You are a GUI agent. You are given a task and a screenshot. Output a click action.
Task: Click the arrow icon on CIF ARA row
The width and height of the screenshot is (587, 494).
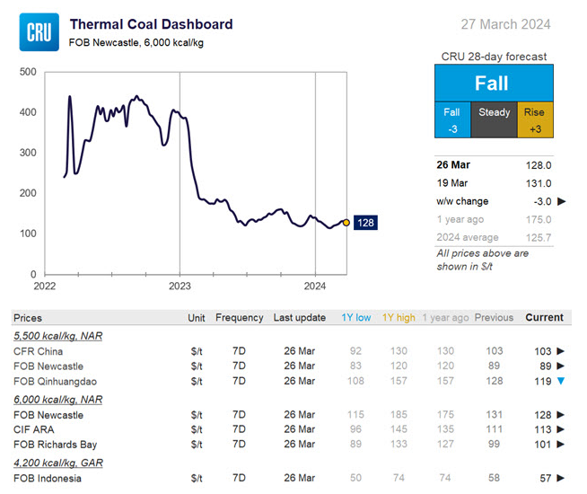click(562, 429)
